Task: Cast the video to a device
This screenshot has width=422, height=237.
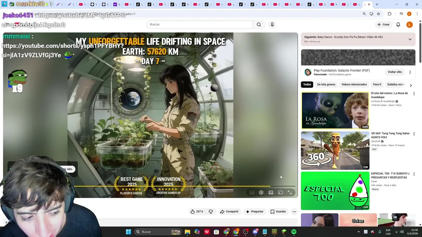Action: click(280, 193)
